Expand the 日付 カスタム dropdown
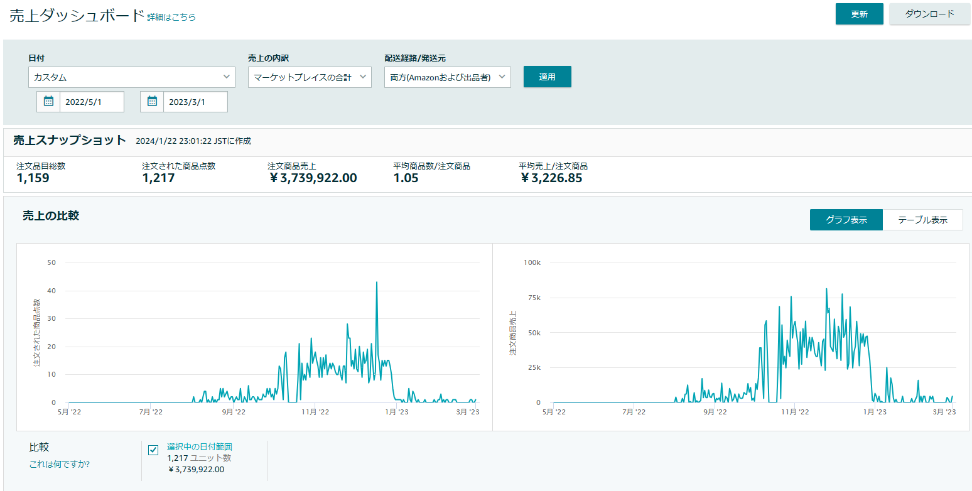 coord(132,77)
